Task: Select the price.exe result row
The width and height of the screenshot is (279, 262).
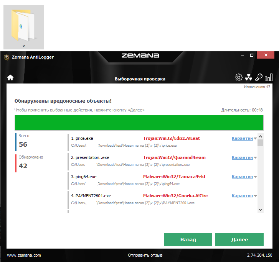Action: [x=162, y=142]
